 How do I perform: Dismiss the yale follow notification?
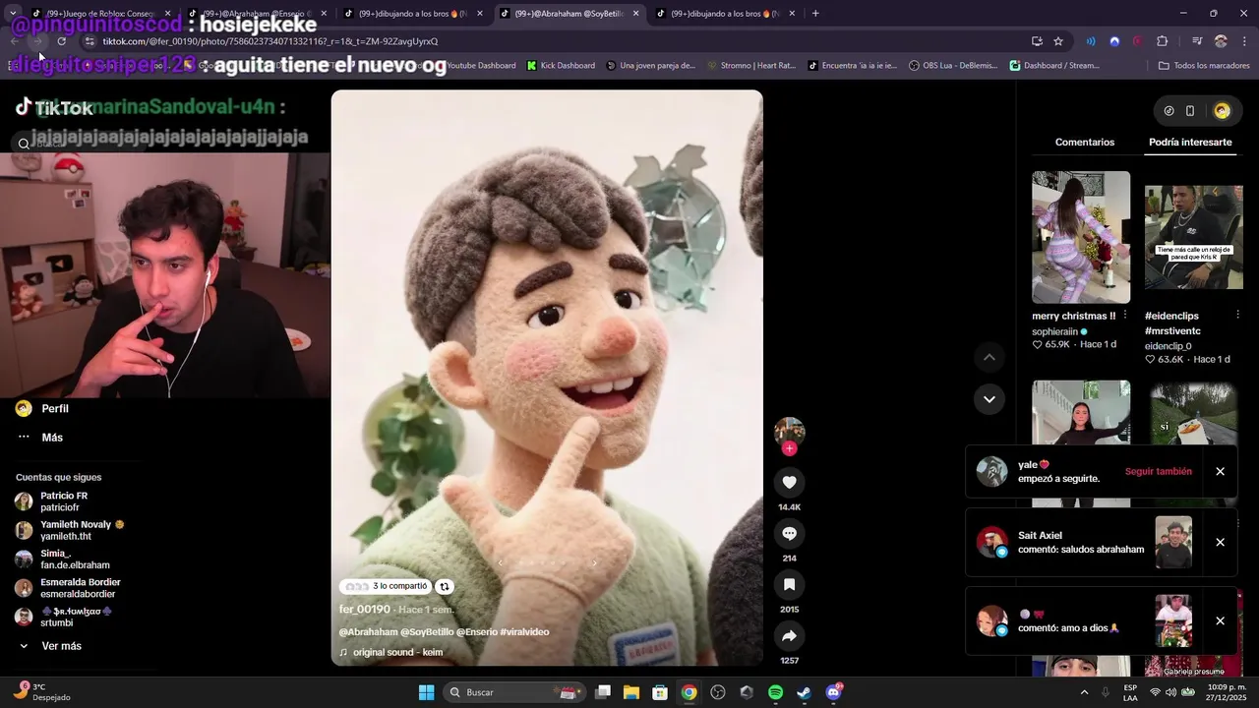click(x=1220, y=471)
